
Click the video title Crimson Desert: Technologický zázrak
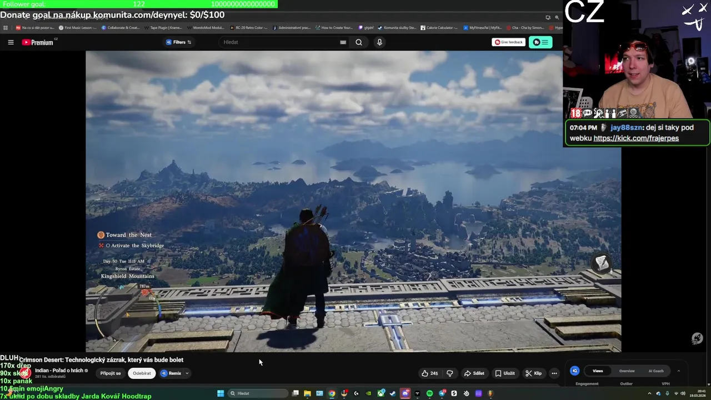tap(101, 360)
